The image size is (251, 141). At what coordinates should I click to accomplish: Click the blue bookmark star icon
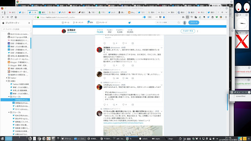pyautogui.click(x=164, y=17)
